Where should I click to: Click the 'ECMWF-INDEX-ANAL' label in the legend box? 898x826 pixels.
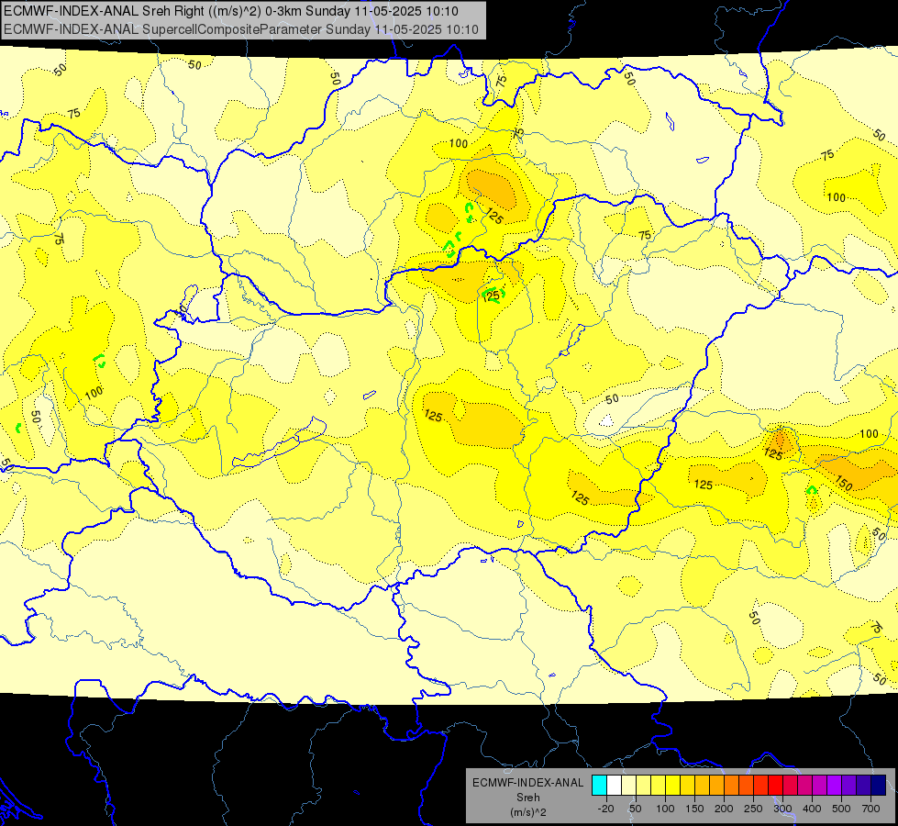point(528,783)
